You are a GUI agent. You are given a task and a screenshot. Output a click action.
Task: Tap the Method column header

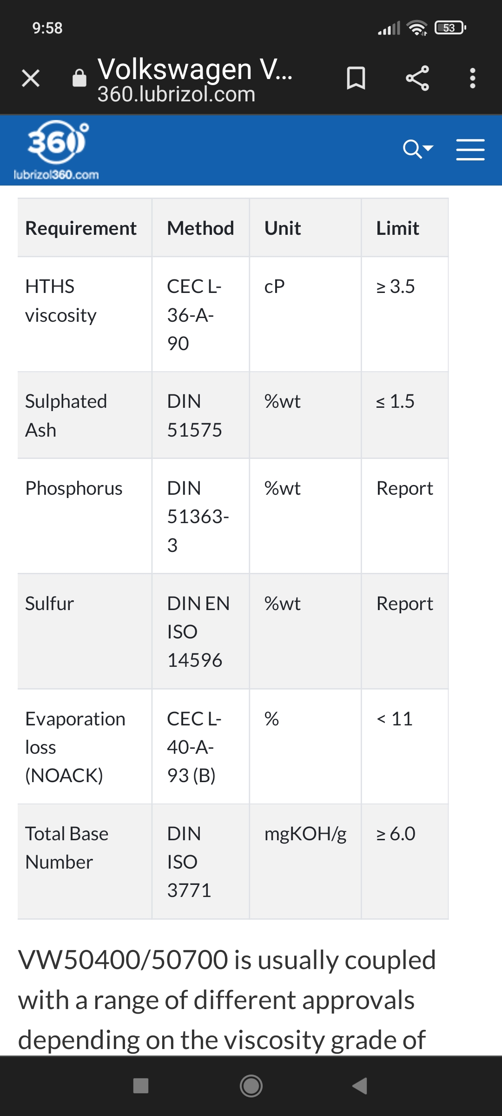click(x=200, y=228)
